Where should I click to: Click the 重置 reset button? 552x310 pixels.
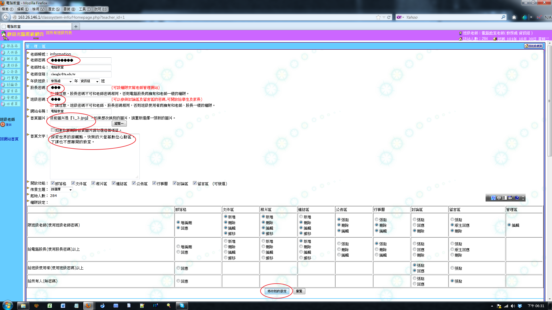pyautogui.click(x=299, y=291)
